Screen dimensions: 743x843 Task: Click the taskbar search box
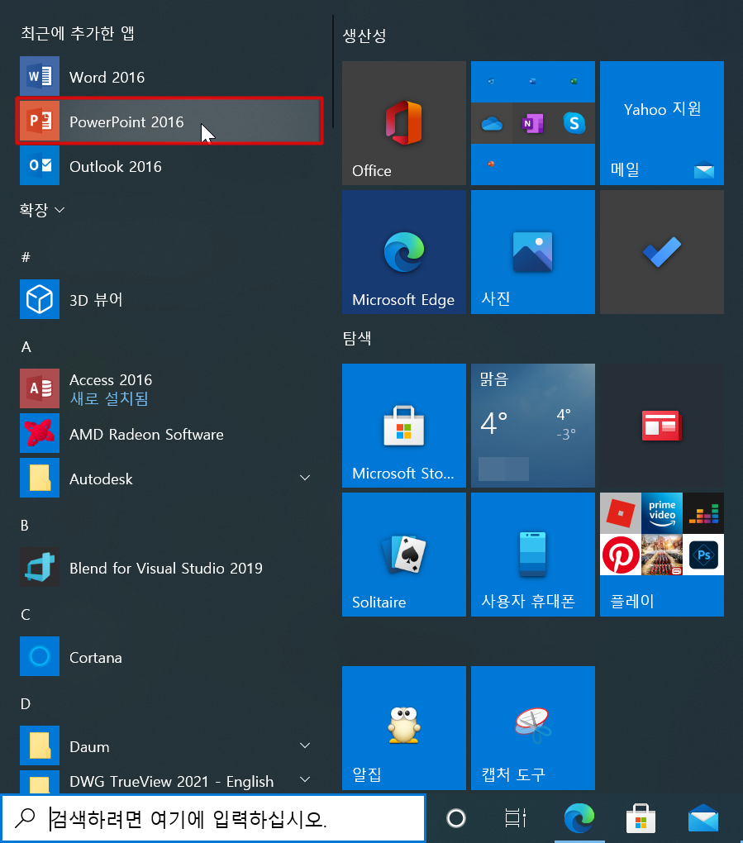[213, 818]
